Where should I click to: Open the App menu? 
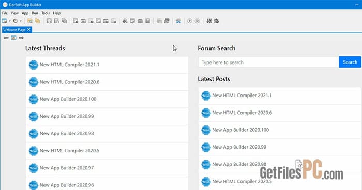[25, 13]
